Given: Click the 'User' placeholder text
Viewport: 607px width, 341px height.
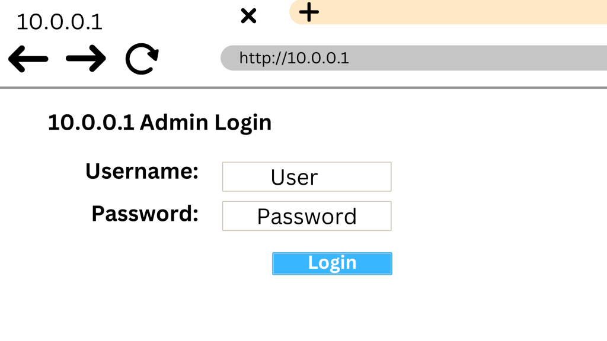Looking at the screenshot, I should tap(294, 177).
